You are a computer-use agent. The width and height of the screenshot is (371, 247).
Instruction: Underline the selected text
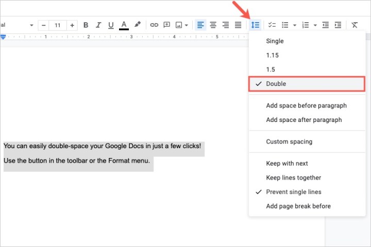(111, 25)
